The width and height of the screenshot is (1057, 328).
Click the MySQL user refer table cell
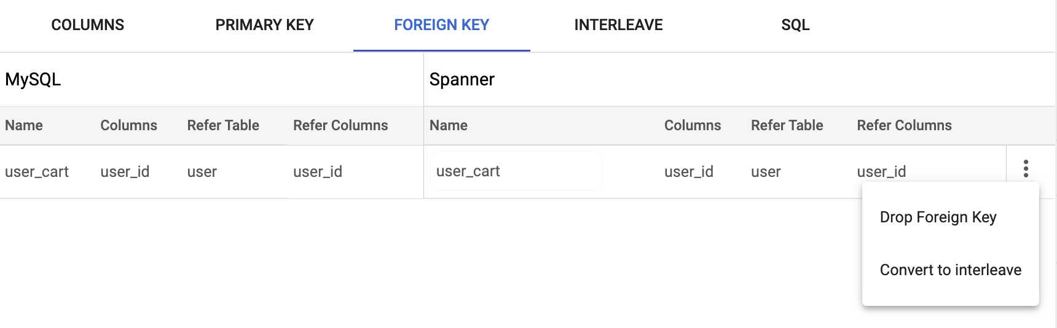(x=202, y=172)
